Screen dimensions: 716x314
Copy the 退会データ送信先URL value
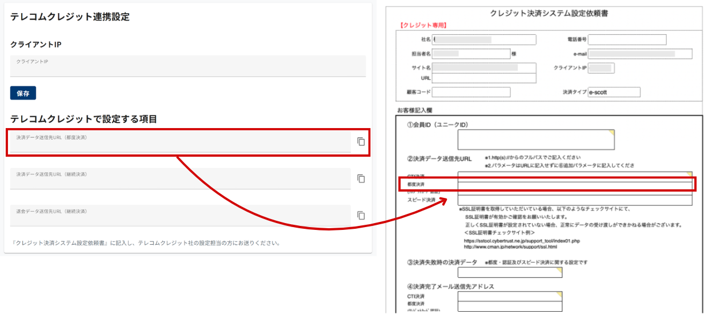(x=361, y=216)
